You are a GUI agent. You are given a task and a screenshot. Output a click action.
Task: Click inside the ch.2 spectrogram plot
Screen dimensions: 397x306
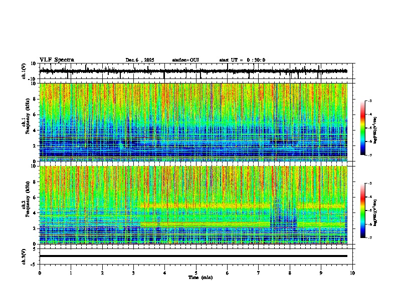coord(193,205)
